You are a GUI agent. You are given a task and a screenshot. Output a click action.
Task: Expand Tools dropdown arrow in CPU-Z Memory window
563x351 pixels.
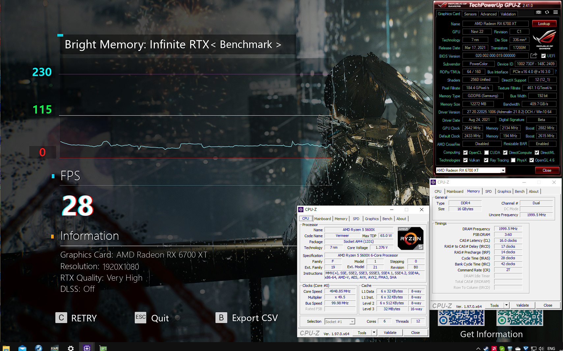(x=507, y=305)
